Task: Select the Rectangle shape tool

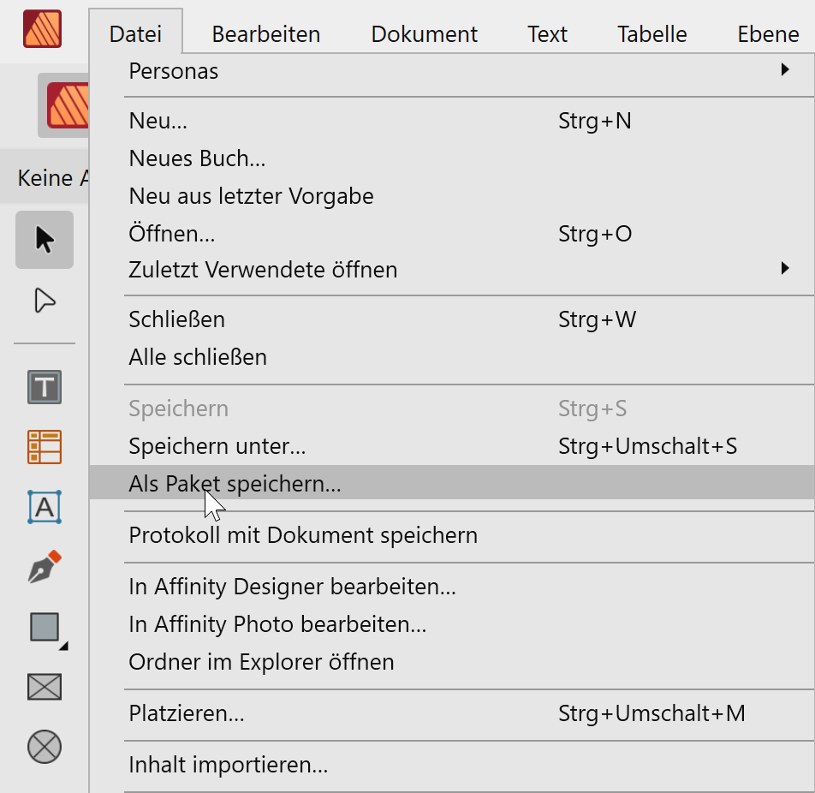Action: [x=45, y=628]
